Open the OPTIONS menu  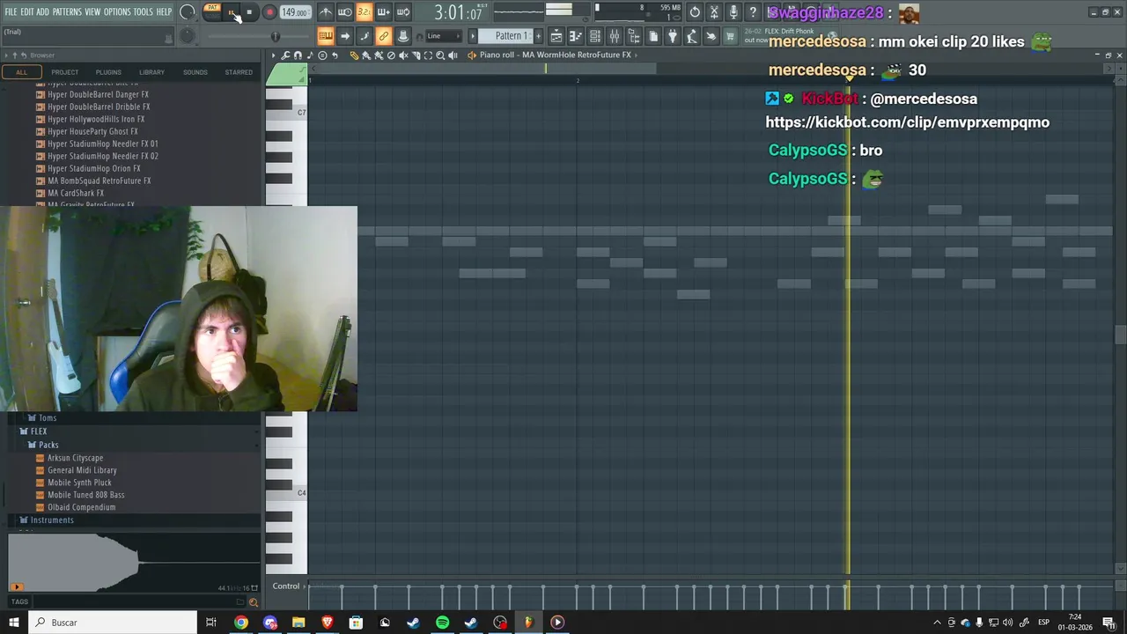(x=117, y=12)
